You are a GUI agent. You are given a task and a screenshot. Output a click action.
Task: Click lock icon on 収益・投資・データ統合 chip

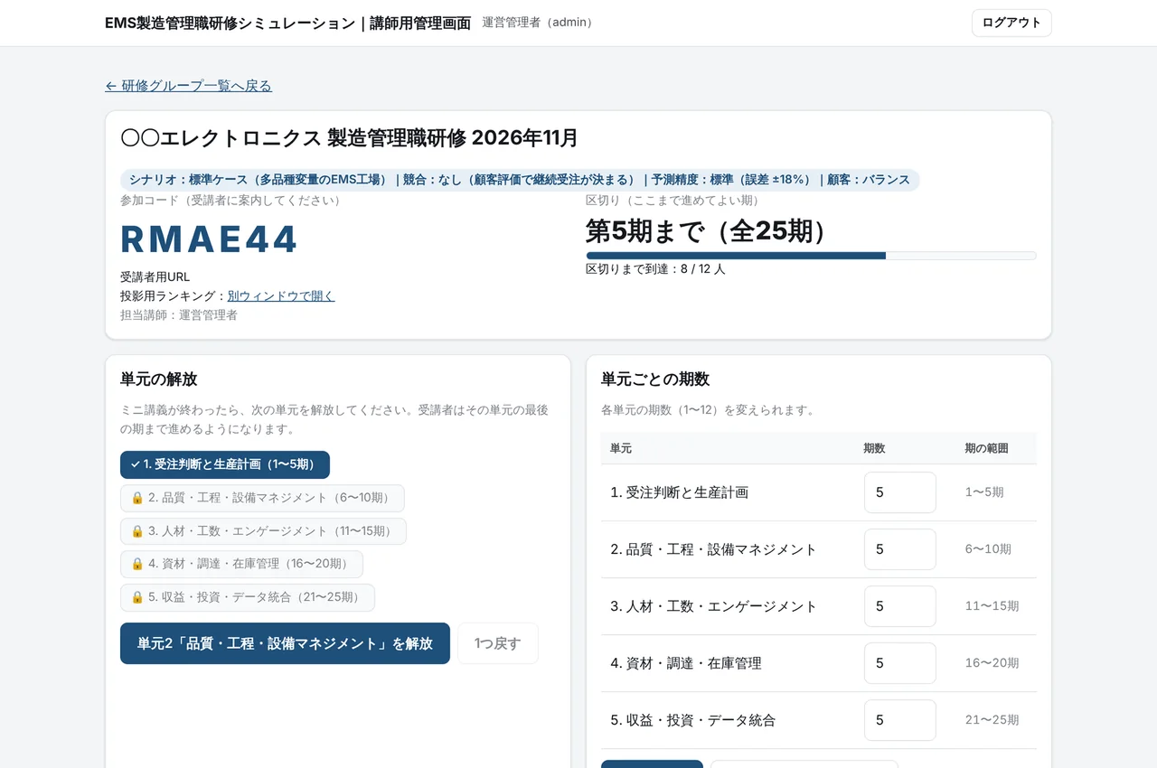[137, 597]
